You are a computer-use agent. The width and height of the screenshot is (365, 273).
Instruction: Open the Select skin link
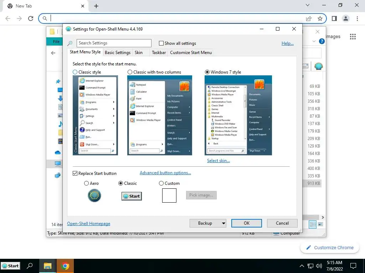coord(219,160)
